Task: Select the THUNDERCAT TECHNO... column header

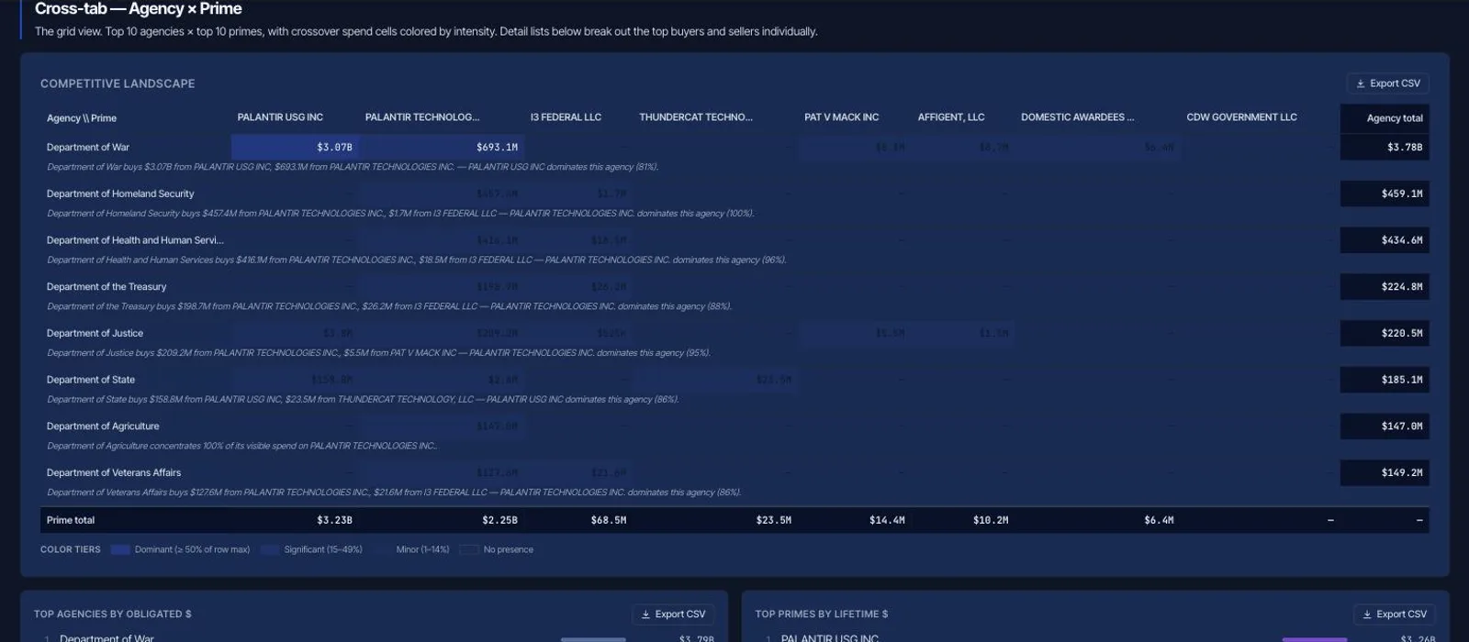Action: tap(696, 117)
